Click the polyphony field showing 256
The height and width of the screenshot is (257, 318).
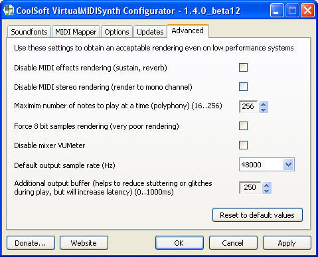[x=248, y=106]
